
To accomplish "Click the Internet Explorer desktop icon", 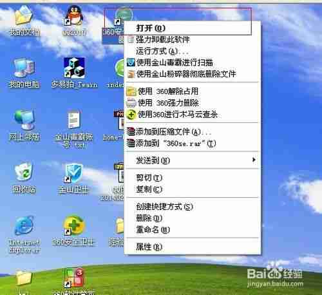I will 24,225.
